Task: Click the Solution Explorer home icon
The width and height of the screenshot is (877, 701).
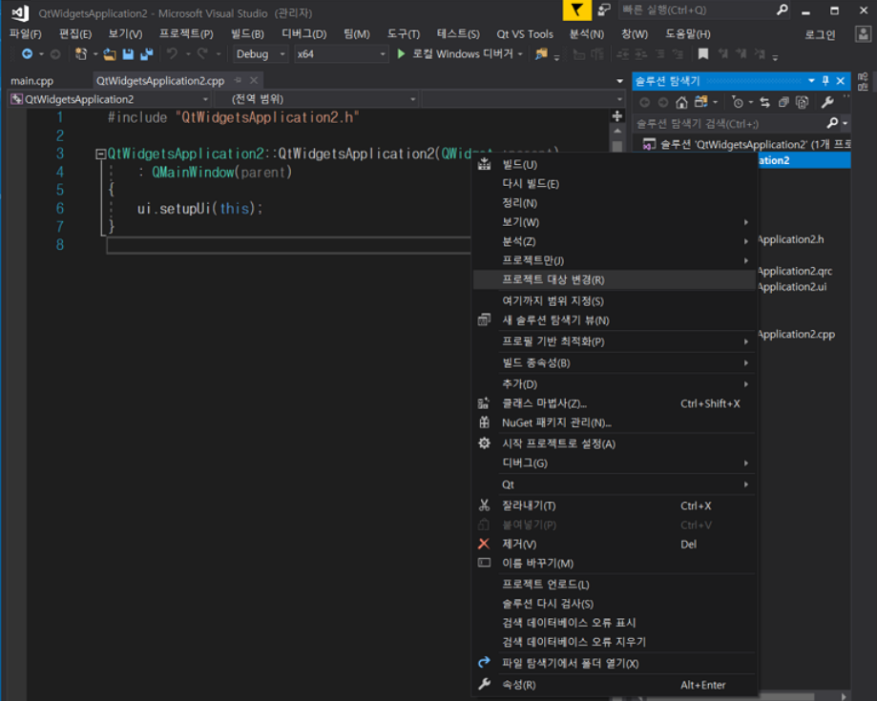Action: click(x=681, y=102)
